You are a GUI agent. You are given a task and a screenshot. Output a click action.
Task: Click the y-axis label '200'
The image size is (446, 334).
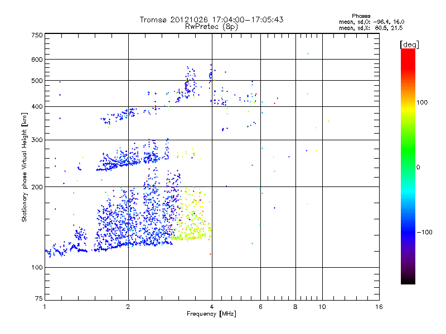click(37, 187)
